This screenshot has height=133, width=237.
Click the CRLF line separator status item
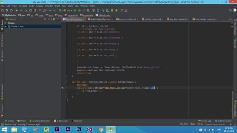[x=192, y=125]
